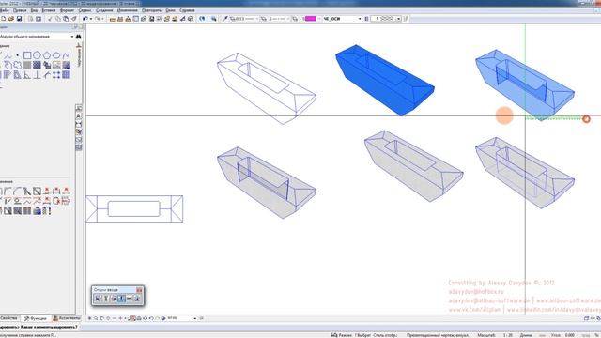Select the Ellipse drawing tool

pyautogui.click(x=56, y=55)
